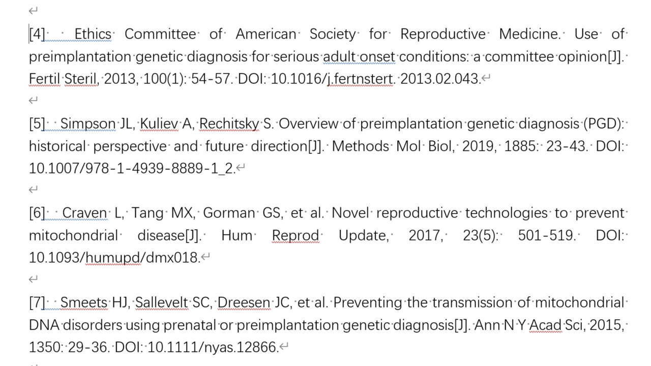Click DOI "10.1007/978-1-4939-8889-1_2" text

[x=131, y=168]
